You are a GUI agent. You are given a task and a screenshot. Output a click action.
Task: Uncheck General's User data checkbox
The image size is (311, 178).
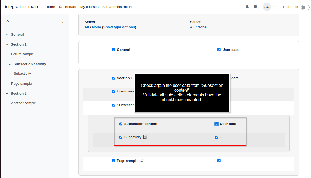219,50
